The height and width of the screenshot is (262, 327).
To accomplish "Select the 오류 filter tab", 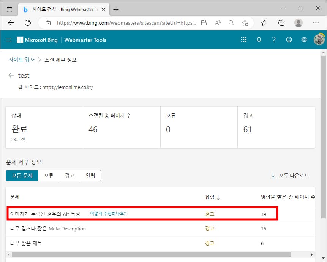I will point(49,176).
